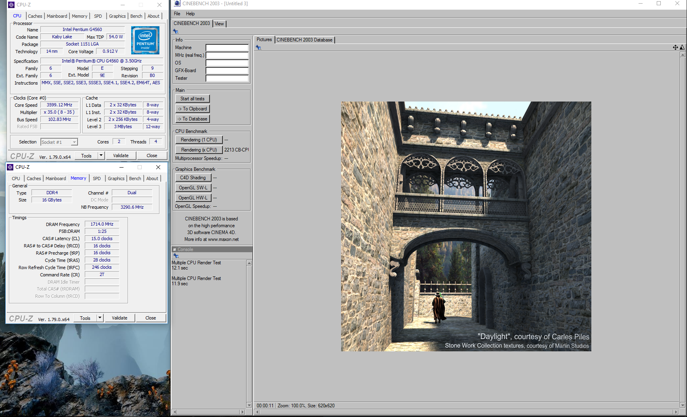Click the pushpin icon in the Console panel
687x417 pixels.
tap(176, 255)
